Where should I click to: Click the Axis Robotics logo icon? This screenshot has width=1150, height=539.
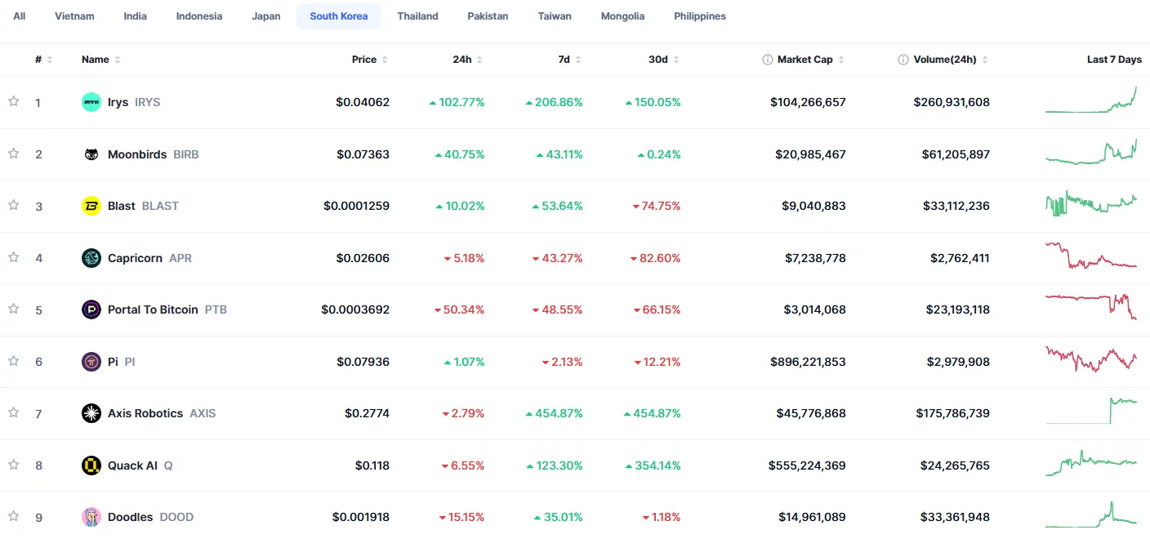coord(91,413)
